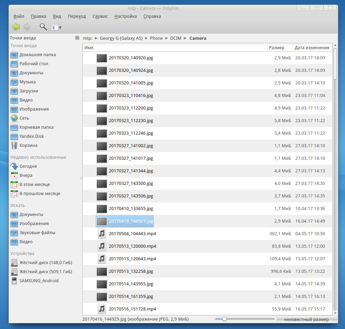Open the Вид menu
The height and width of the screenshot is (329, 345).
point(57,16)
